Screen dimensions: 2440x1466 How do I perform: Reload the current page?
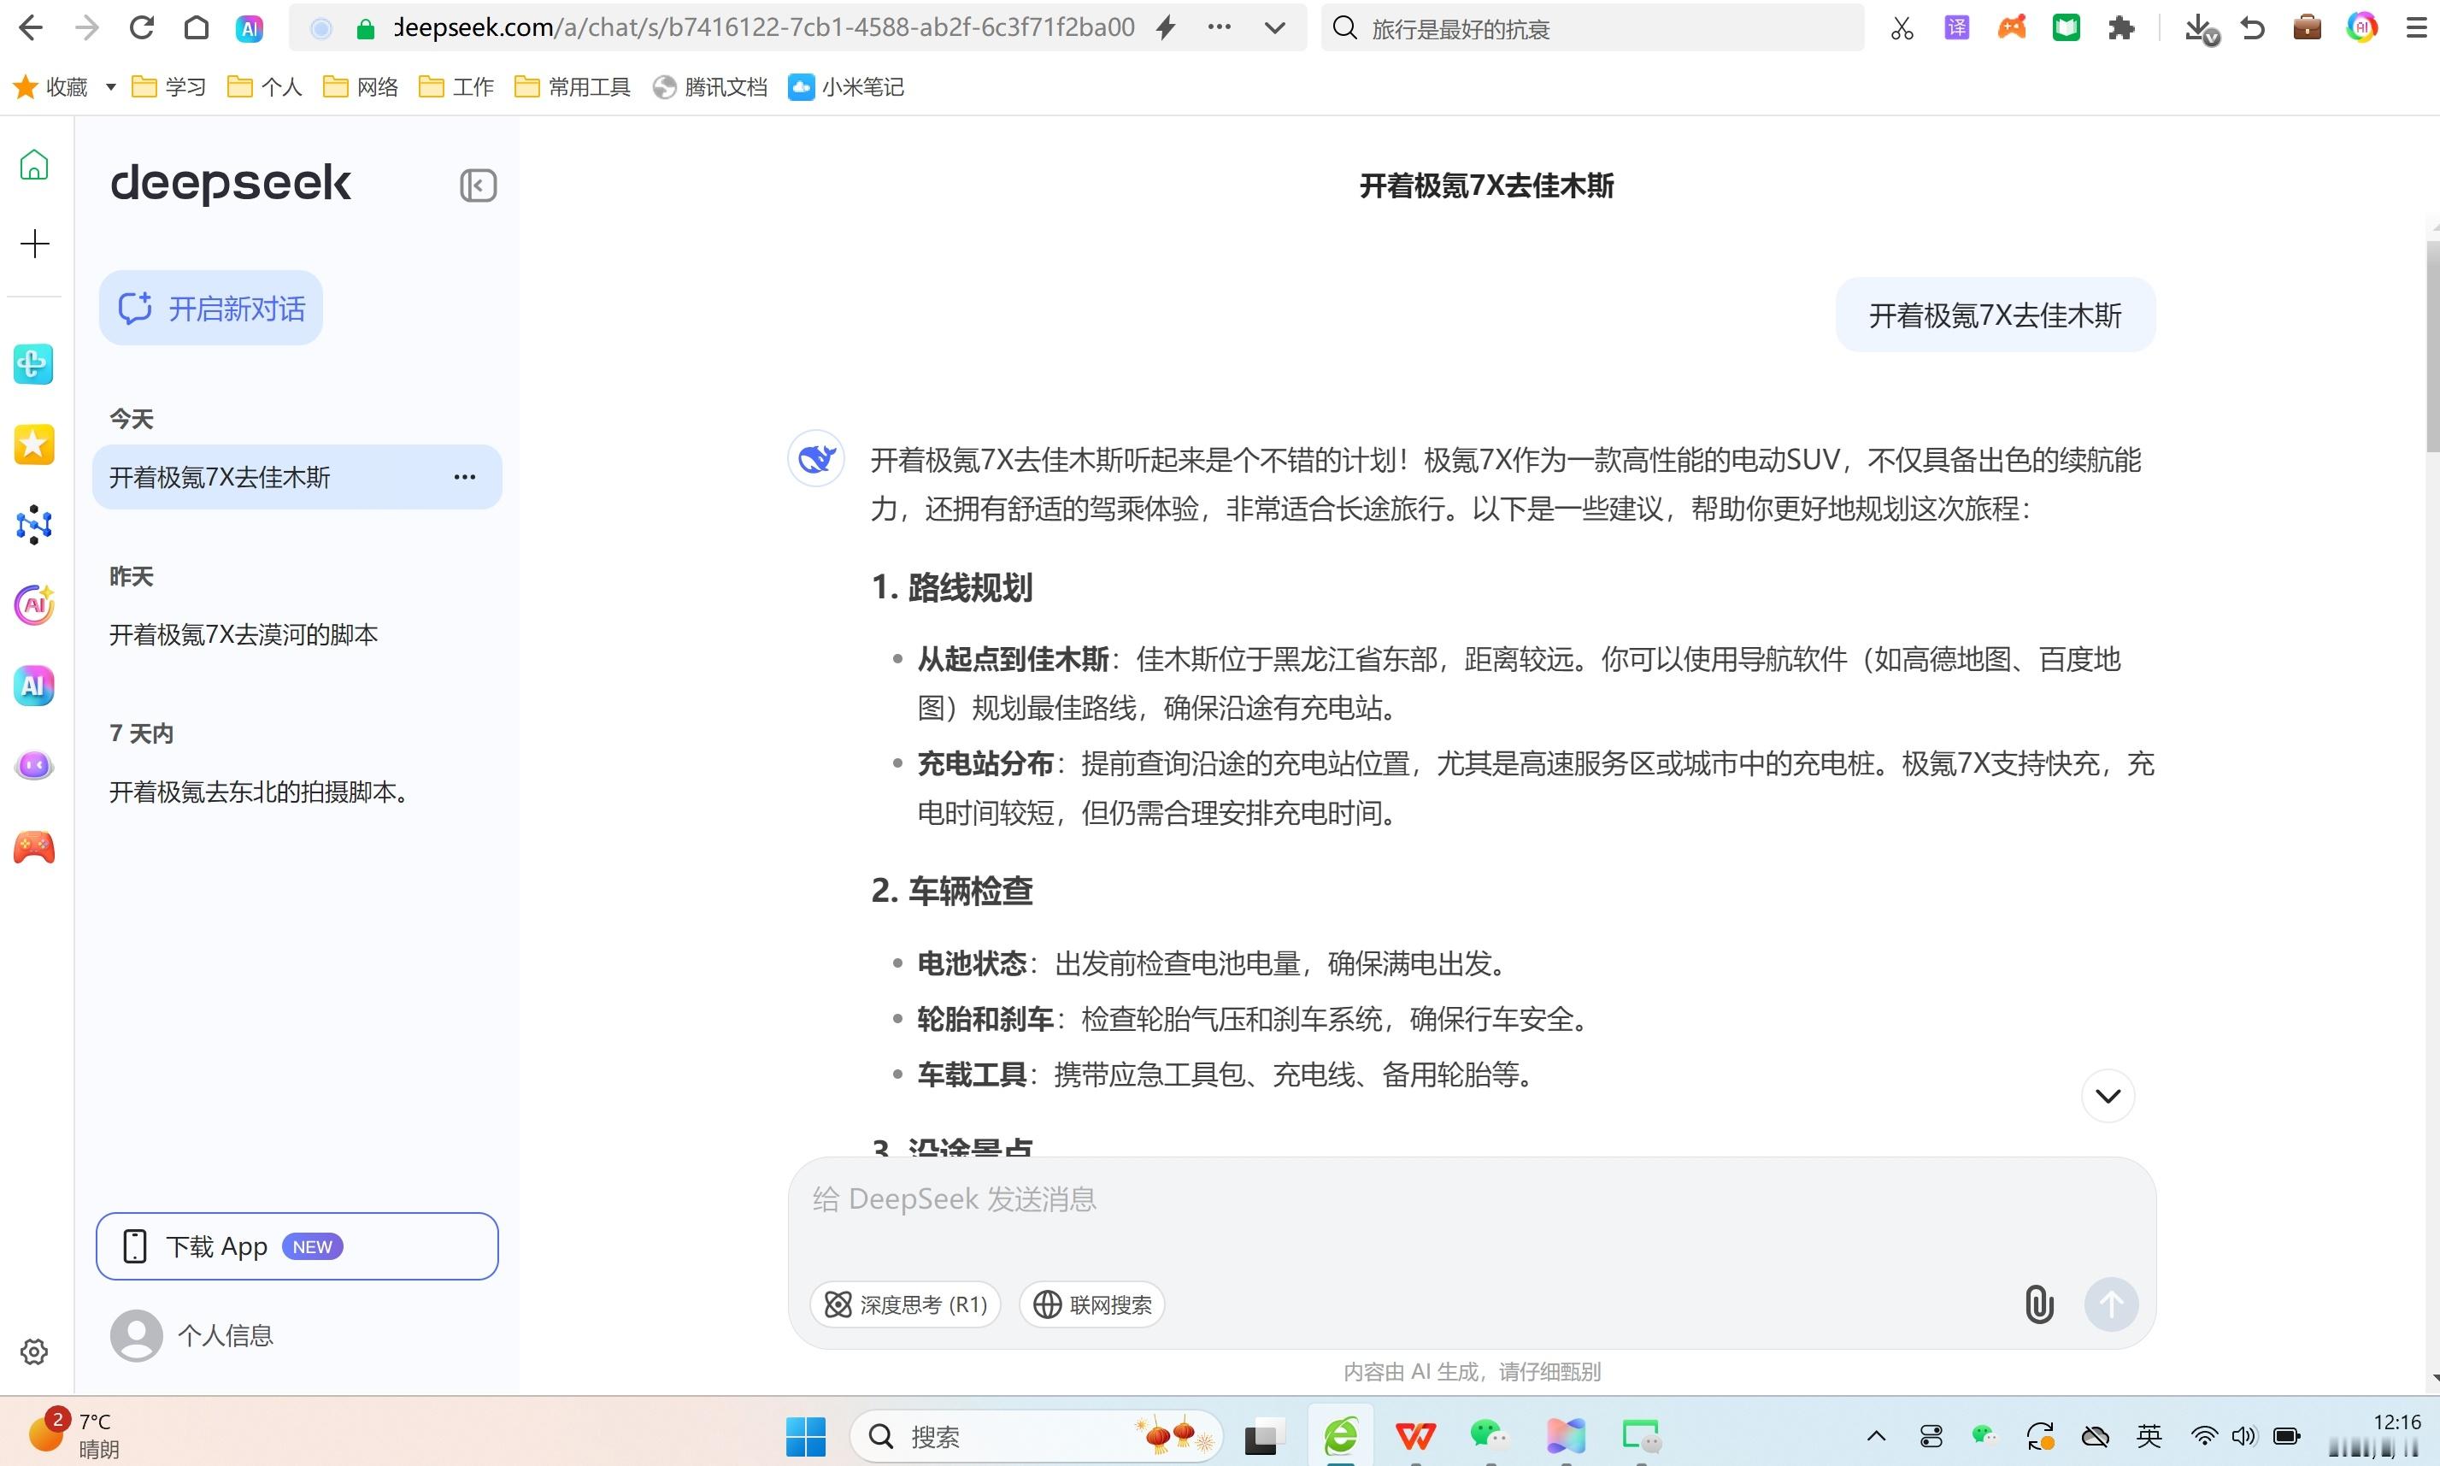pyautogui.click(x=141, y=27)
